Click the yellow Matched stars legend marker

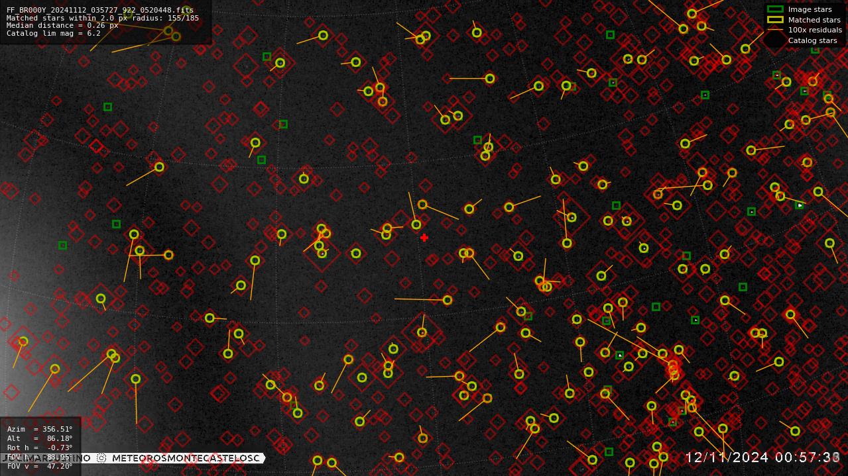pyautogui.click(x=775, y=20)
